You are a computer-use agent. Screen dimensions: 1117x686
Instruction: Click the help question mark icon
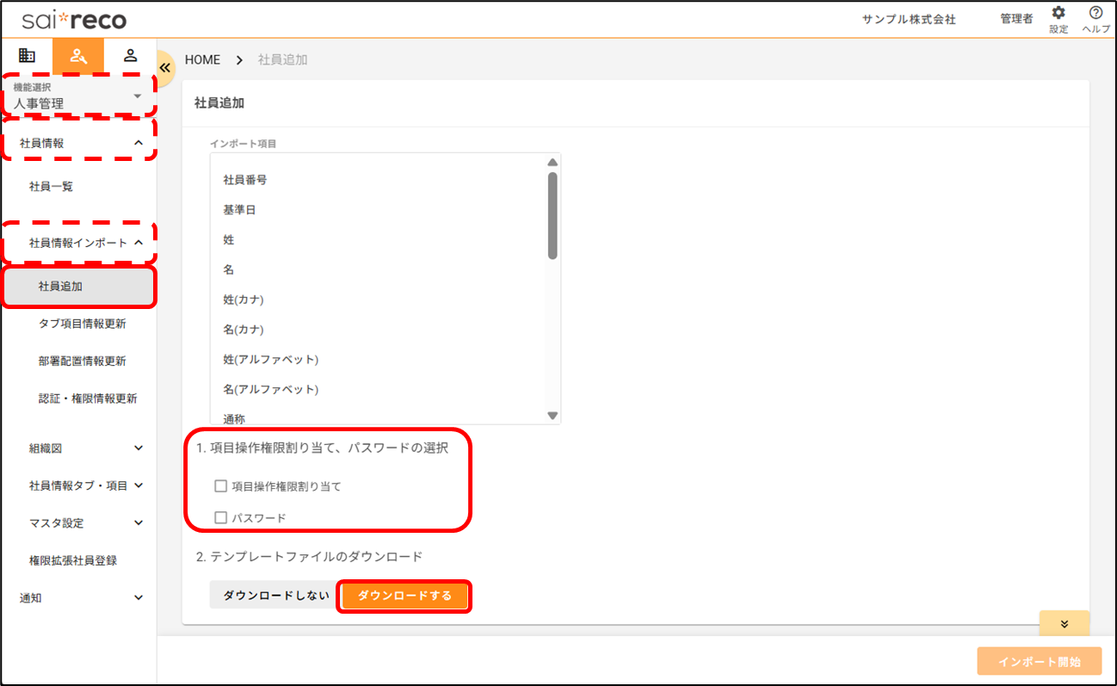pyautogui.click(x=1095, y=14)
